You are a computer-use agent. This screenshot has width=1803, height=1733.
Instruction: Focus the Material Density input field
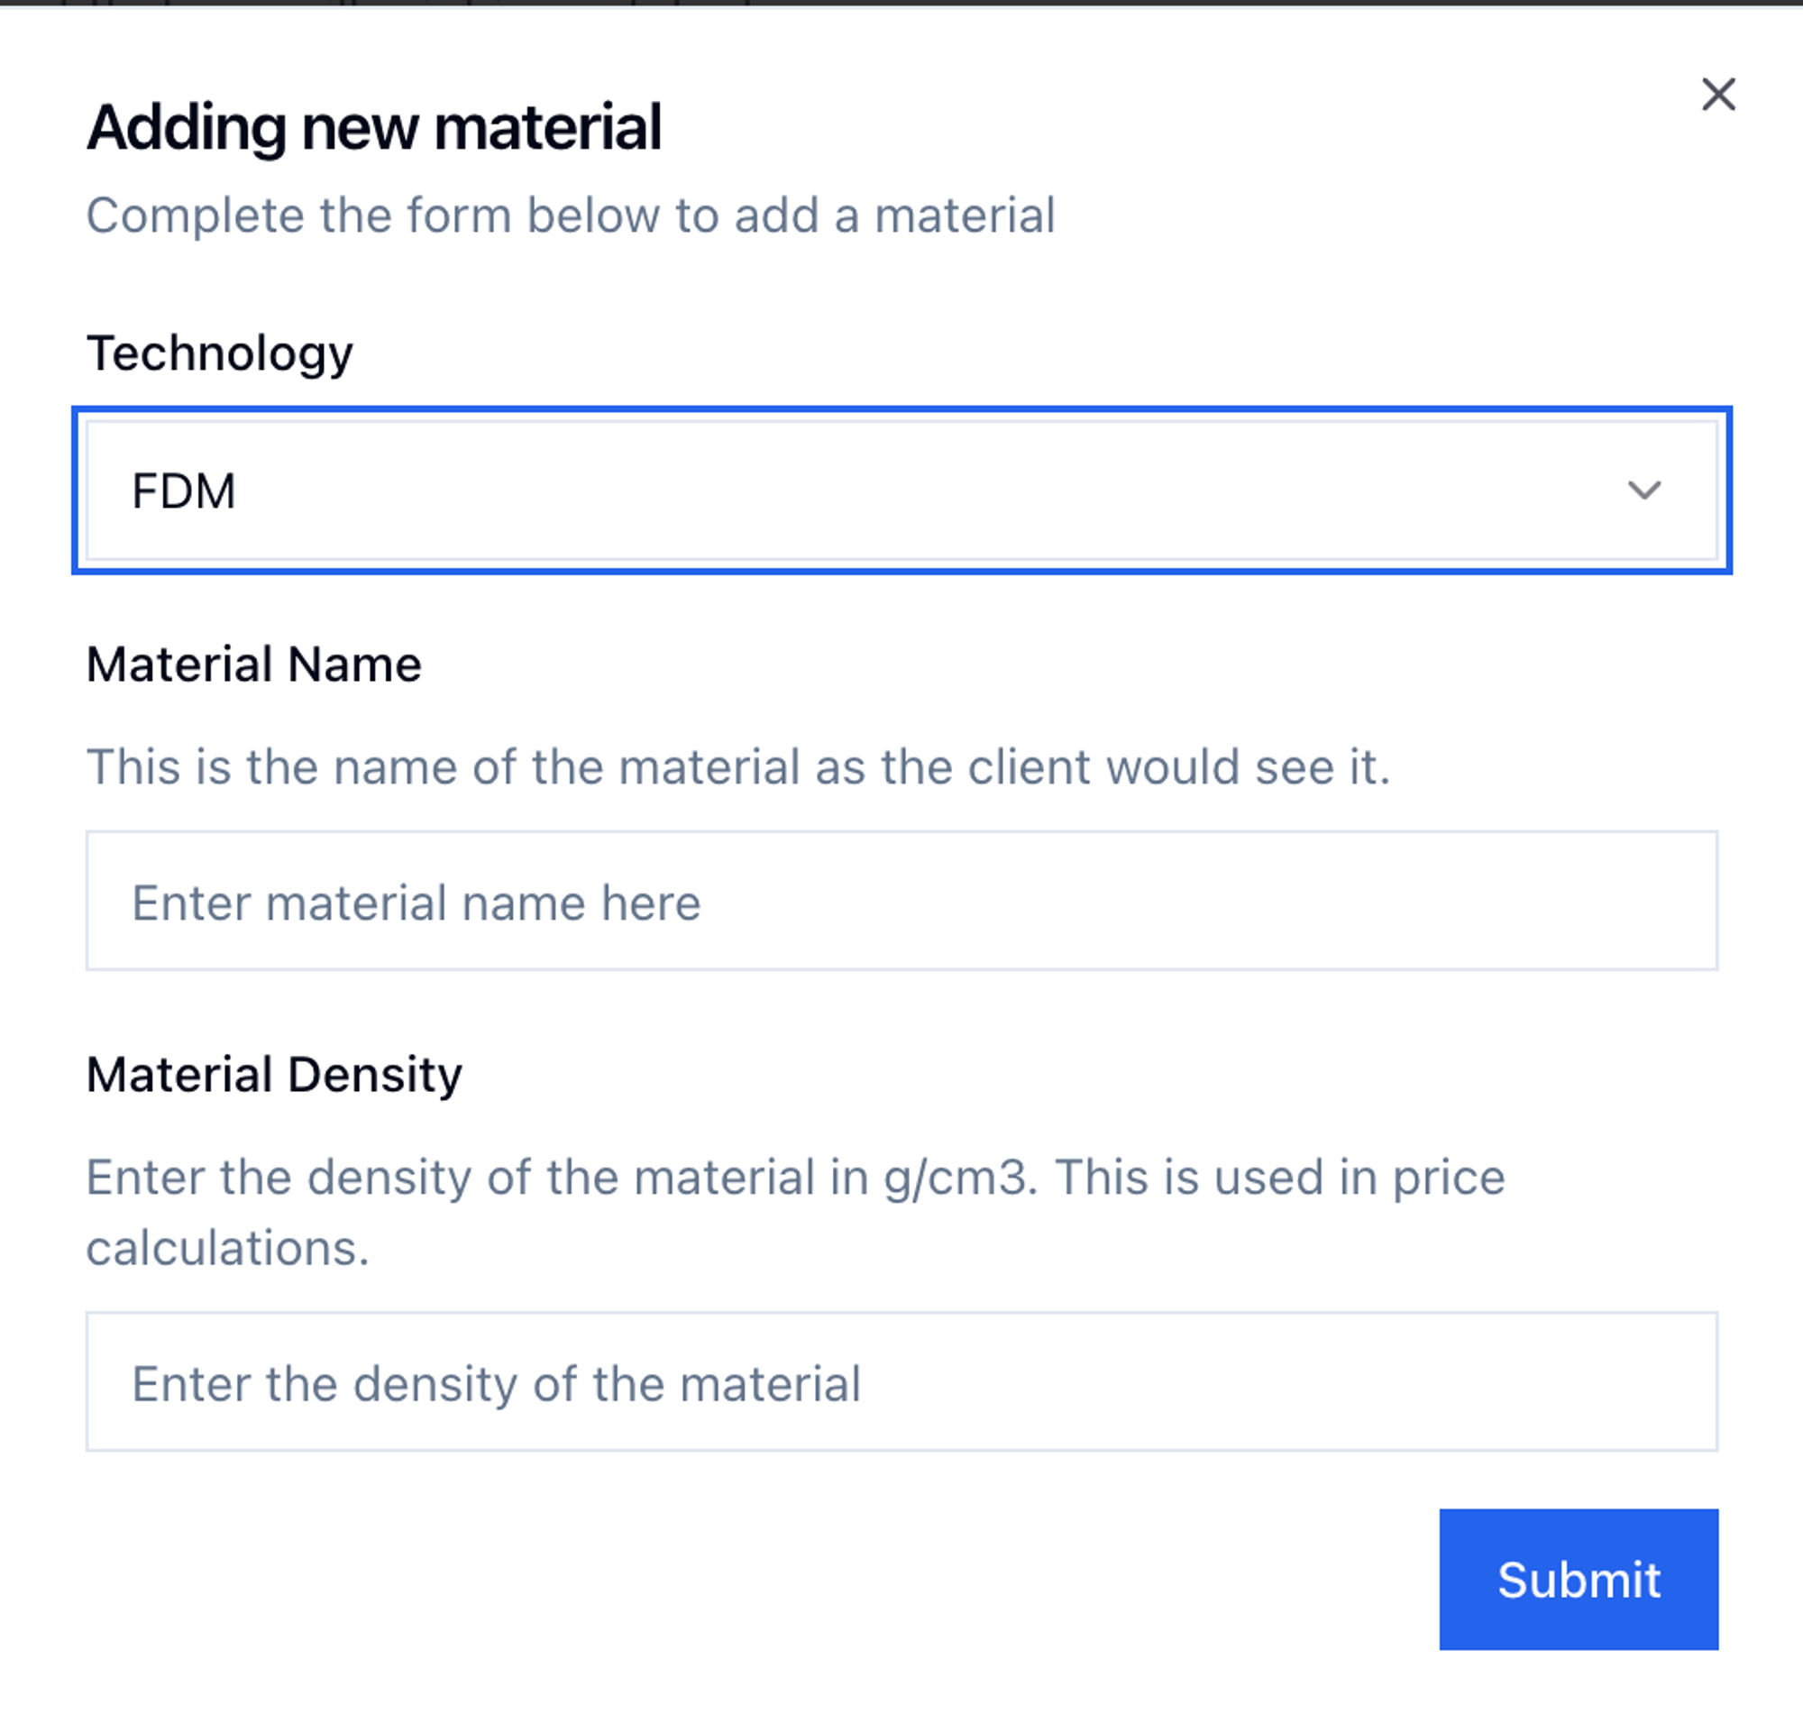point(901,1381)
